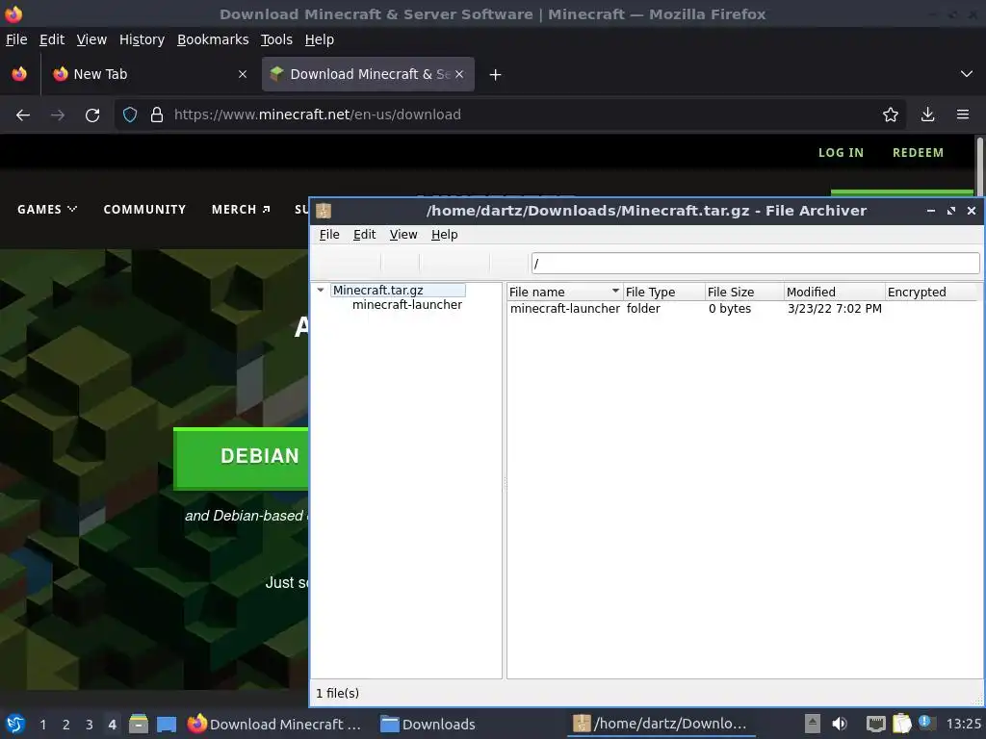Open Firefox View menu

coord(91,39)
